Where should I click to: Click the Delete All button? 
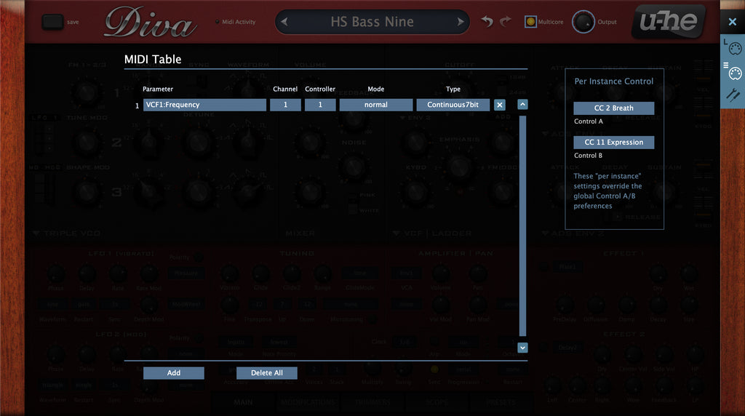[267, 373]
